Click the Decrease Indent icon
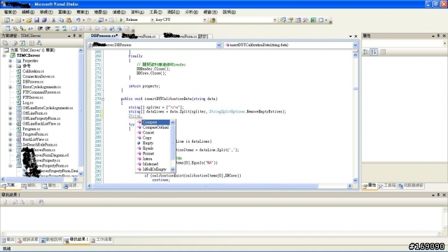The image size is (448, 252). (40, 28)
